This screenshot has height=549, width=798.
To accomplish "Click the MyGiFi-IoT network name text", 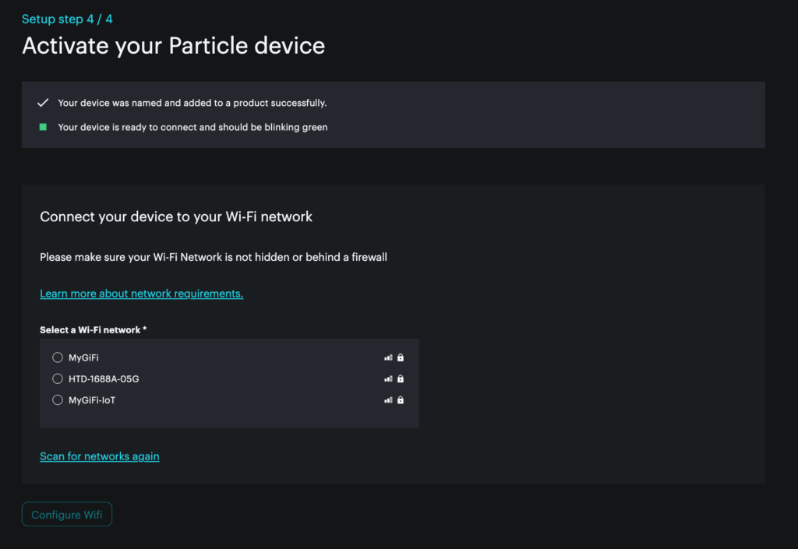I will click(92, 400).
